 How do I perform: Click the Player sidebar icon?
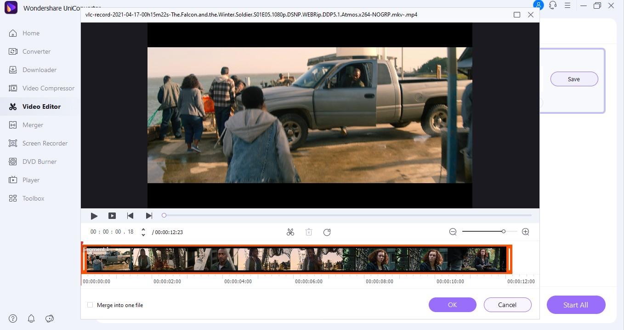(x=13, y=180)
